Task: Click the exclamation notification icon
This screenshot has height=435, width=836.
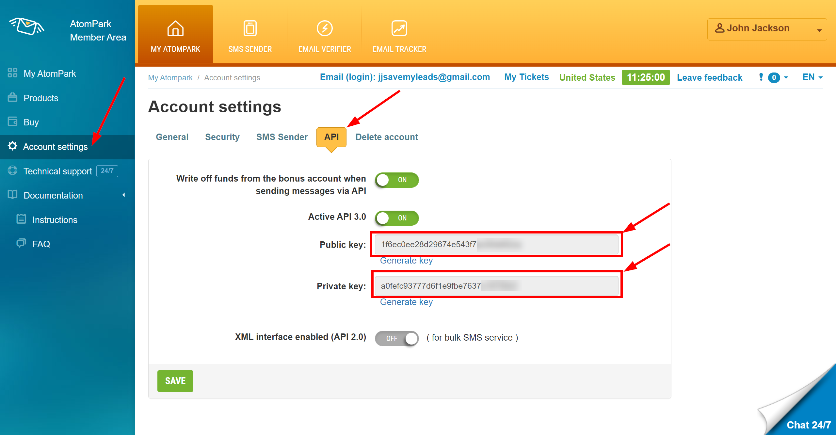Action: 761,77
